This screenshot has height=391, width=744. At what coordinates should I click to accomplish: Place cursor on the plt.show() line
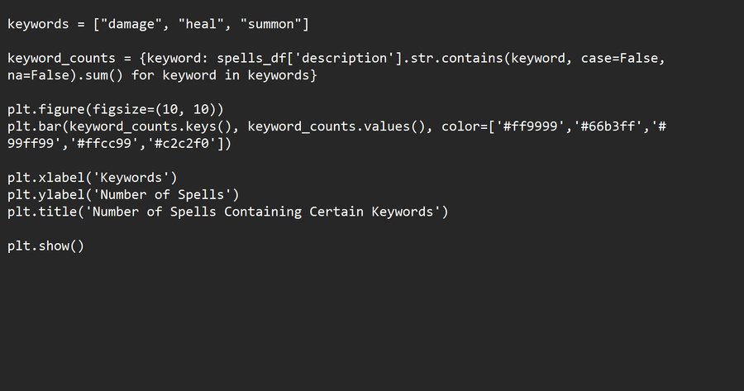coord(46,246)
